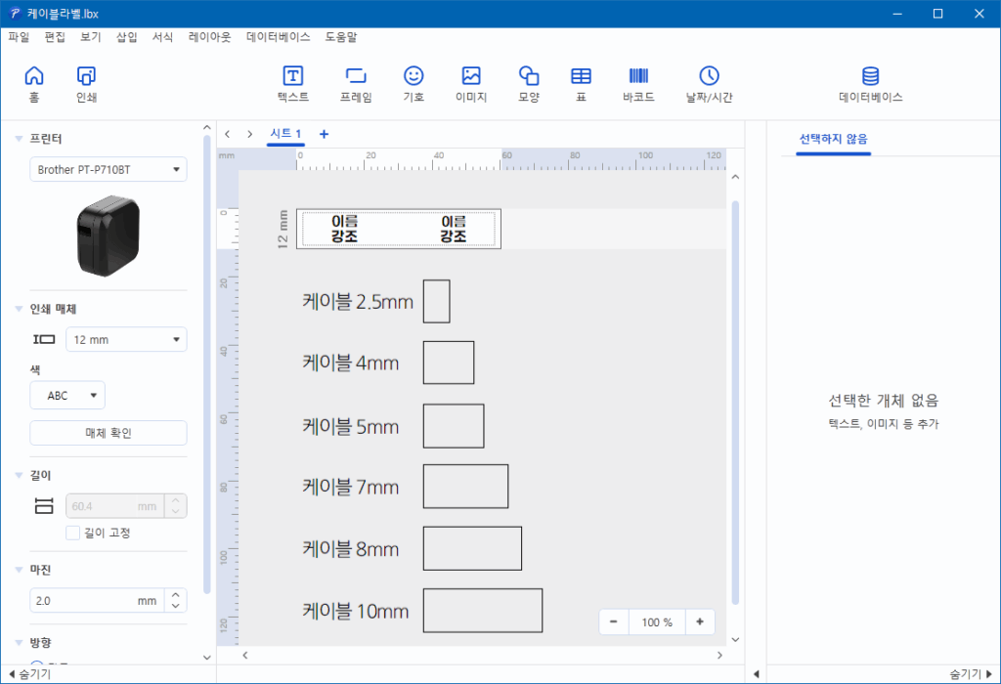1001x684 pixels.
Task: Open the Layout (레이아웃) menu
Action: click(x=209, y=37)
